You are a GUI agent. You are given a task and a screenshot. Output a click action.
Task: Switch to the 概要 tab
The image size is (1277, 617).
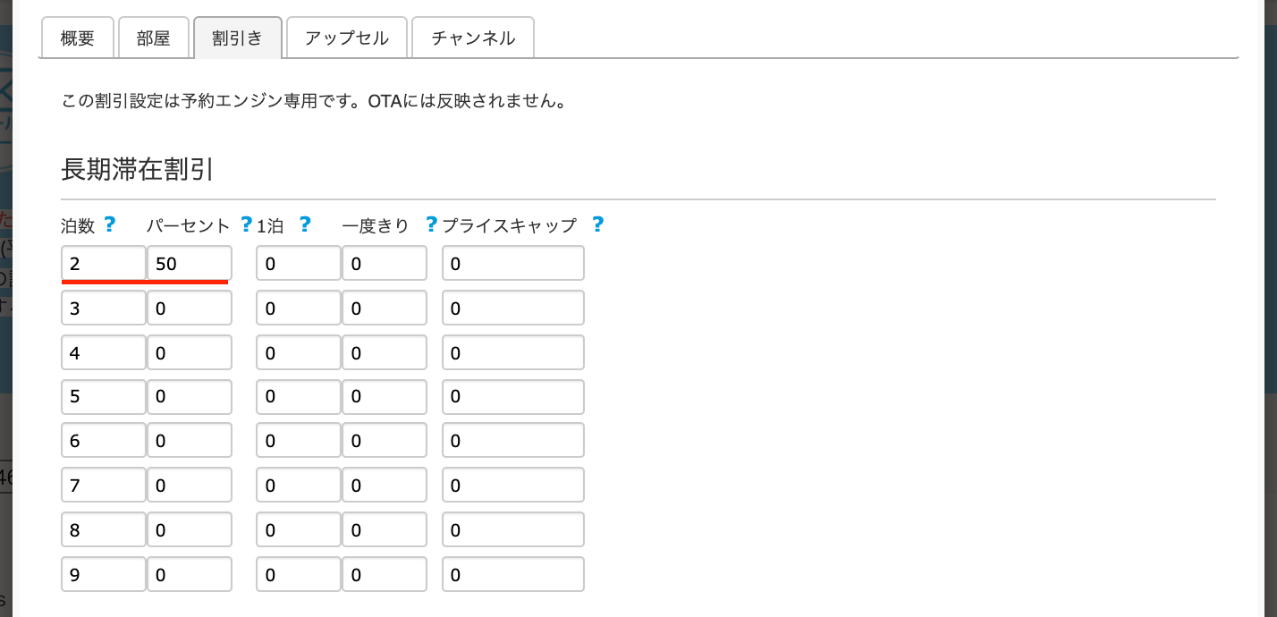click(x=78, y=38)
